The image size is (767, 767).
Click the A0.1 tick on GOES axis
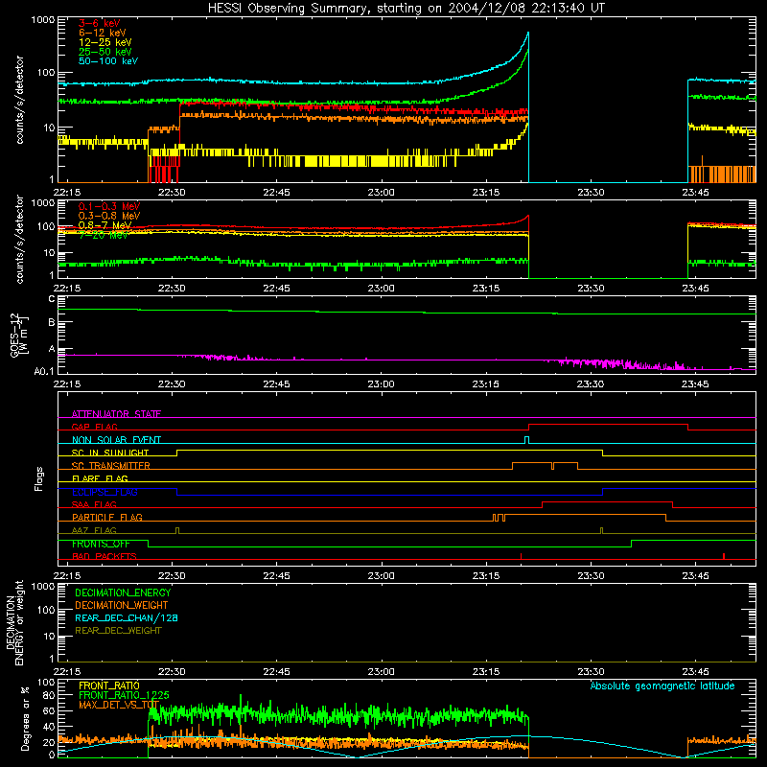coord(44,371)
